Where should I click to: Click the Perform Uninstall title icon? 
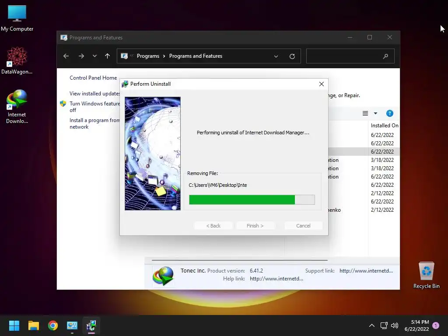(125, 84)
